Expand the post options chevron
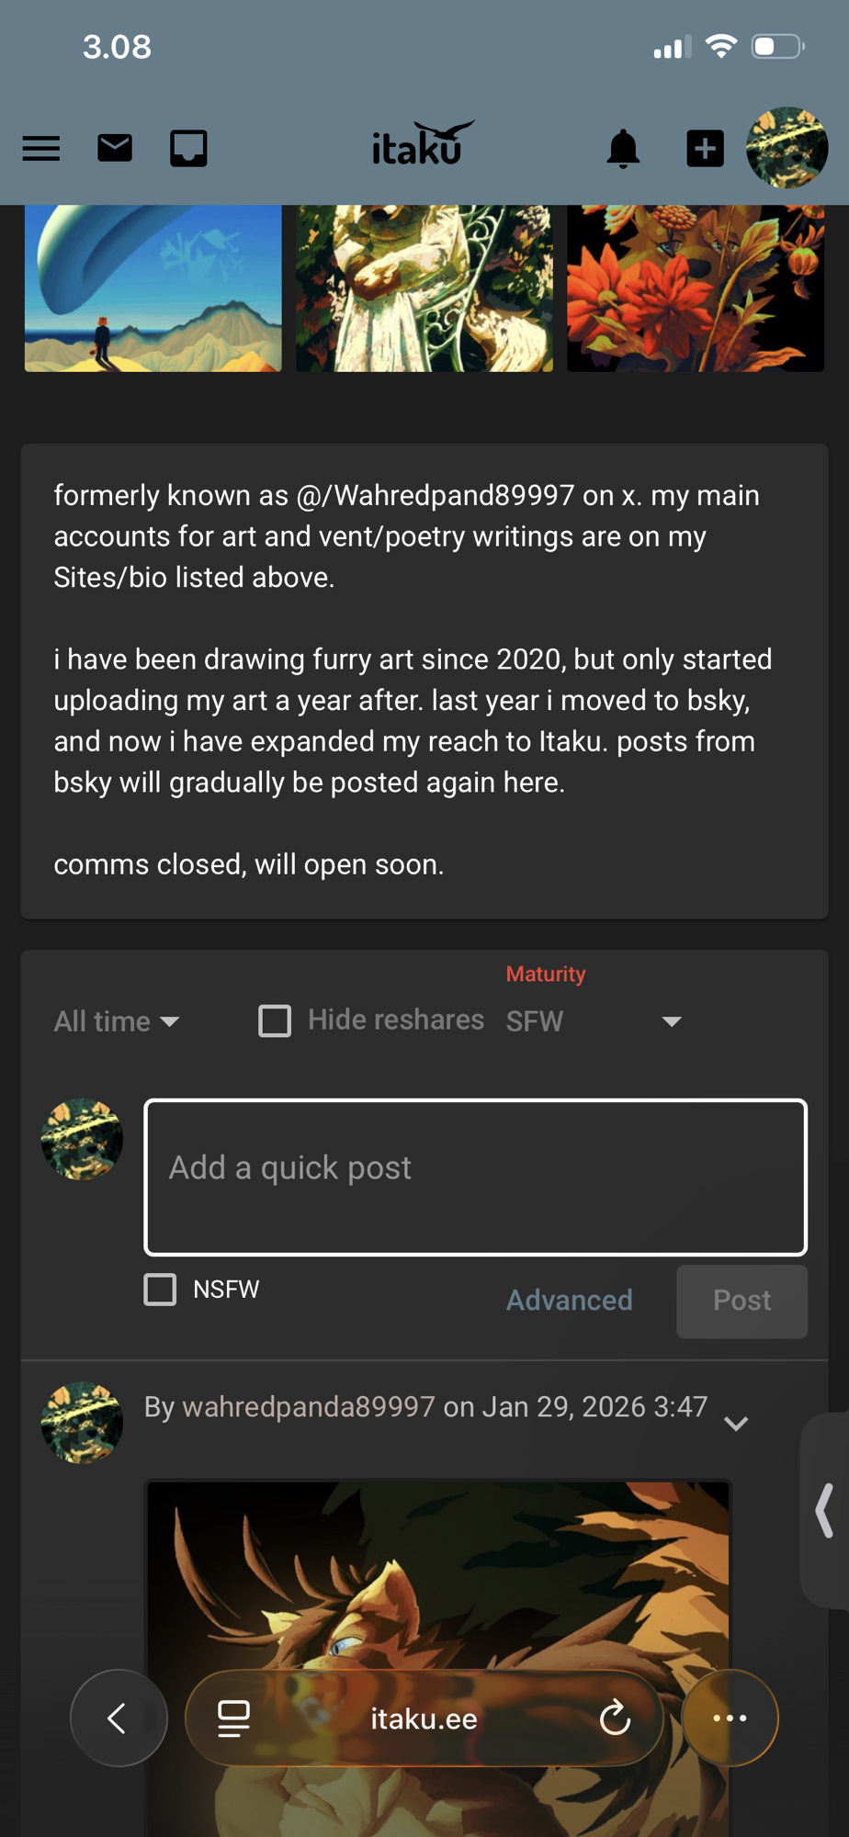849x1837 pixels. coord(736,1424)
